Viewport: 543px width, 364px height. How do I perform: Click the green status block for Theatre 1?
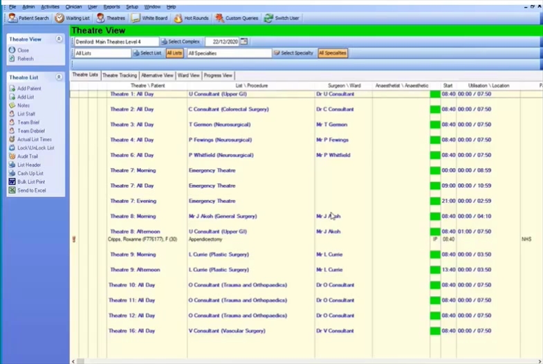coord(435,94)
